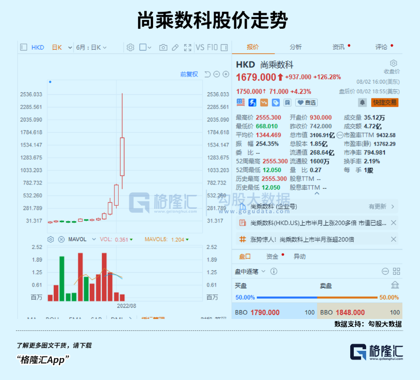Select the pencil drawing tool
Viewport: 420px width, 380px height.
tap(175, 47)
